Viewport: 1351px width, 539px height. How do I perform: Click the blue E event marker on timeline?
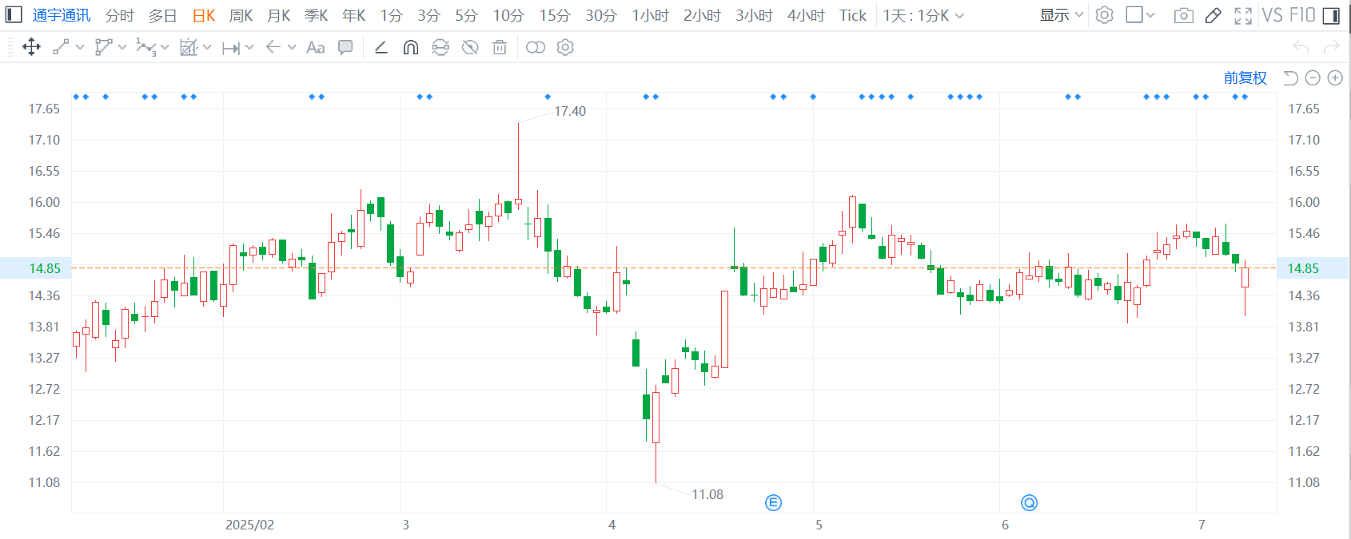point(773,502)
